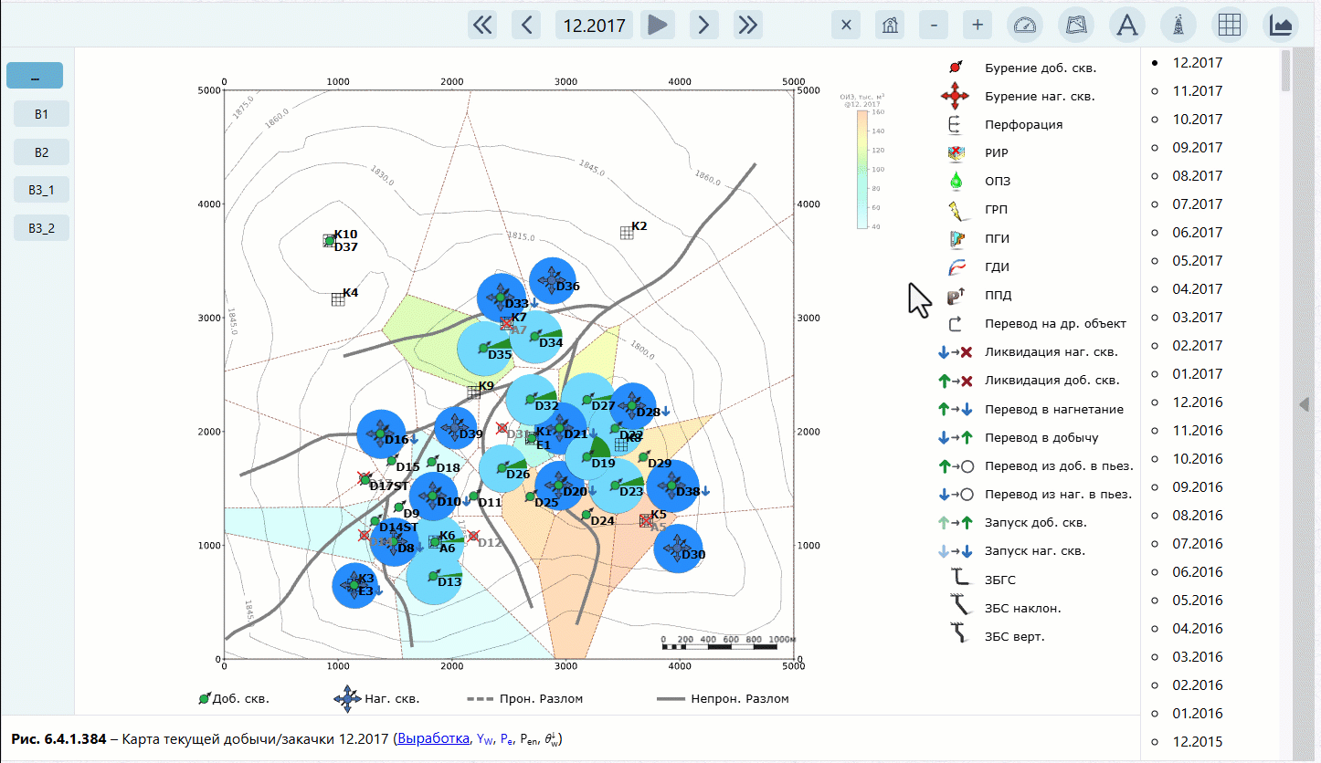Screen dimensions: 1321x763
Task: Click the plus zoom-in button
Action: (977, 25)
